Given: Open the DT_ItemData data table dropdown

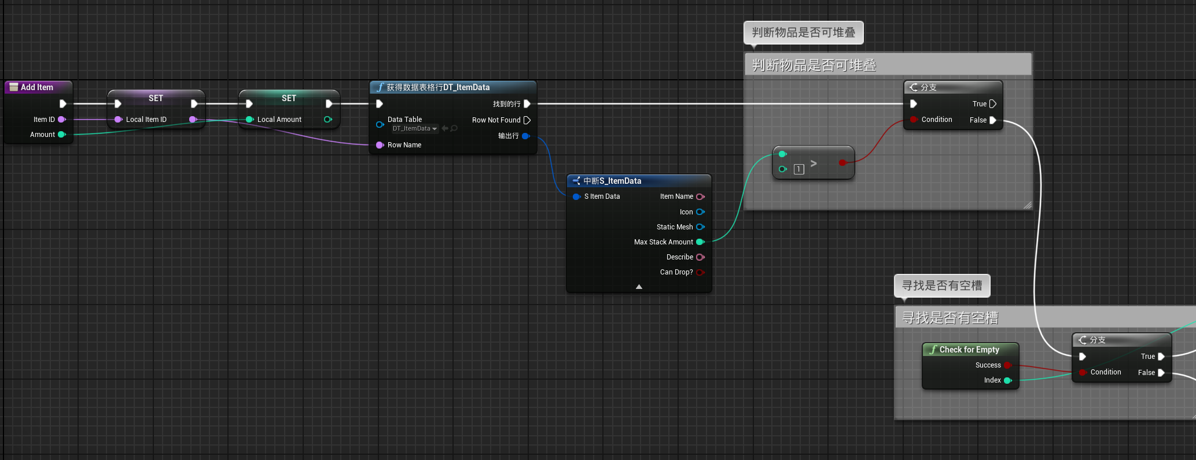Looking at the screenshot, I should click(x=415, y=128).
